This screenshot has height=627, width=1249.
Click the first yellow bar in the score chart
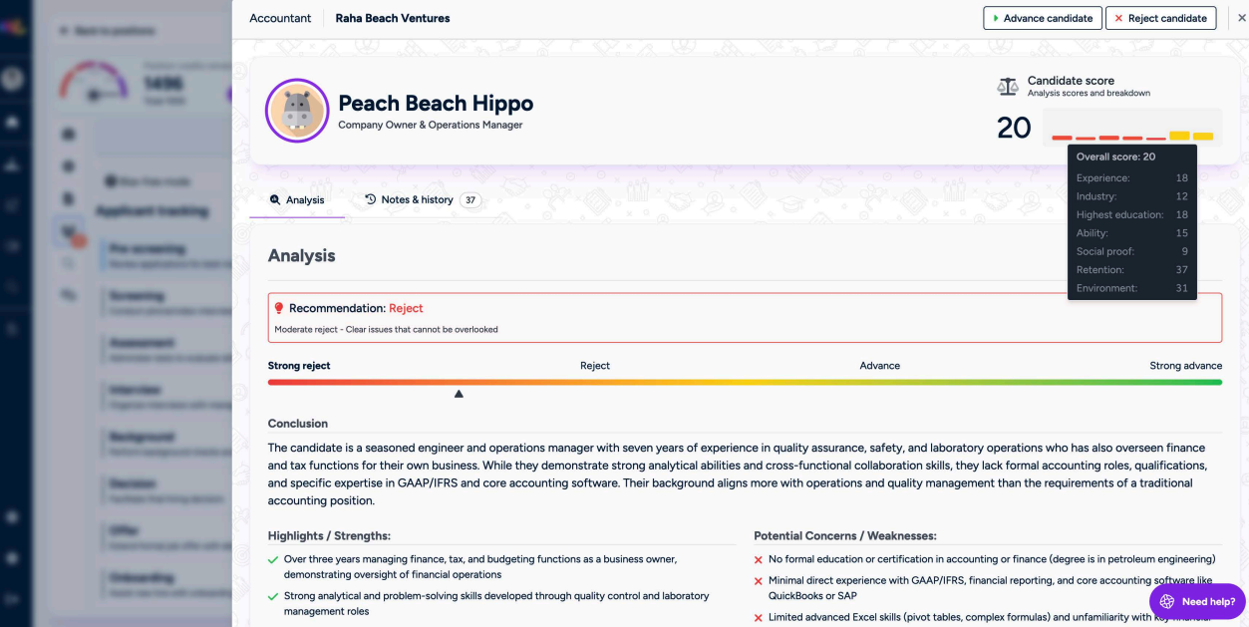1179,136
